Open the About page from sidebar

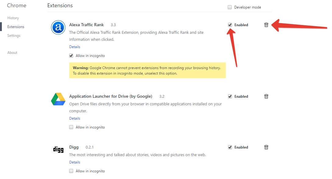coord(12,53)
